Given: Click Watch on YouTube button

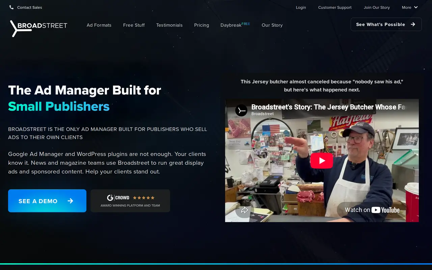Looking at the screenshot, I should pos(372,210).
